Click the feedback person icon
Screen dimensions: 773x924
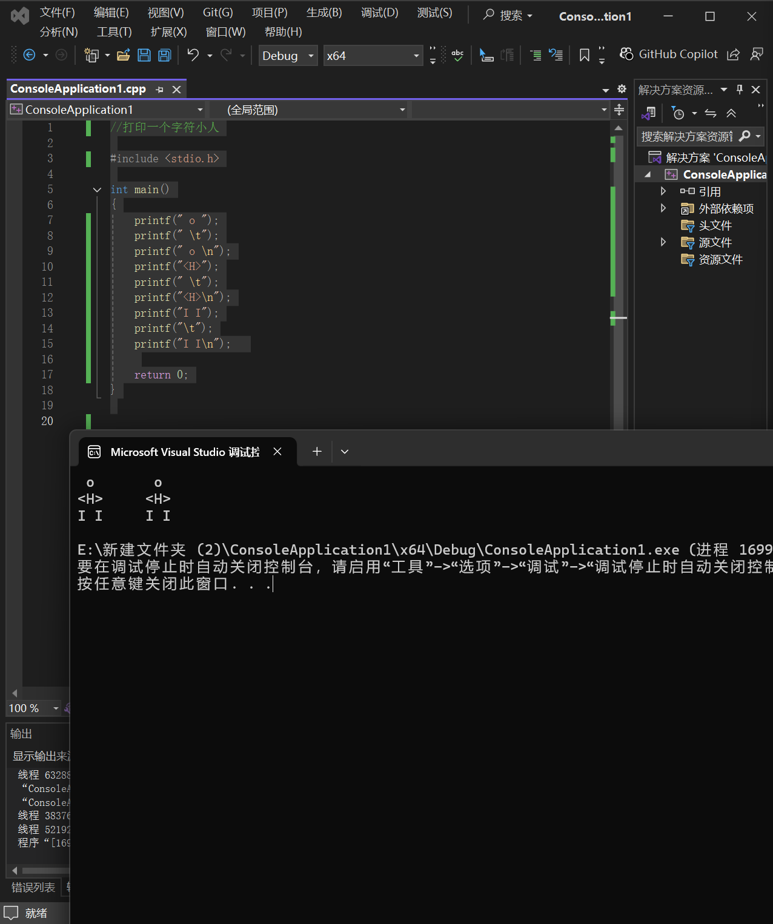757,54
